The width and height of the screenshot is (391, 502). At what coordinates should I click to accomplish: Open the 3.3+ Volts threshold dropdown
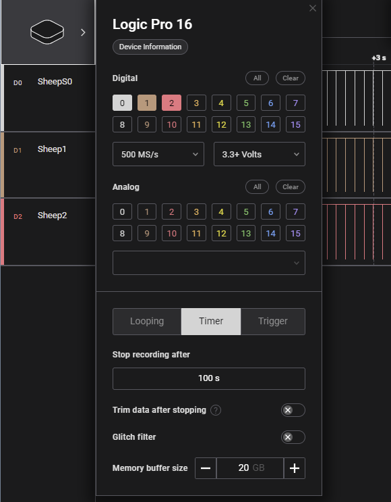(x=260, y=154)
